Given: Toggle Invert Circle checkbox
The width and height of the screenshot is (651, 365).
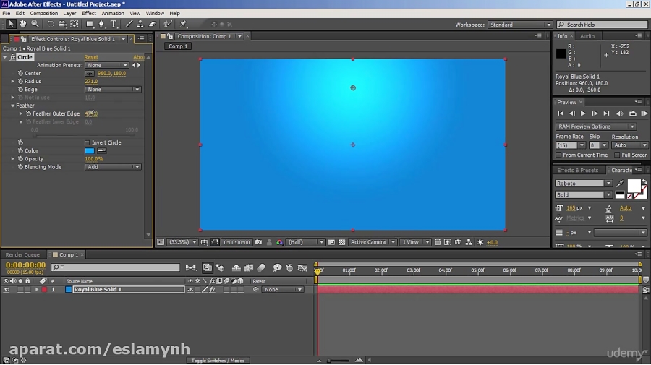Looking at the screenshot, I should tap(88, 142).
